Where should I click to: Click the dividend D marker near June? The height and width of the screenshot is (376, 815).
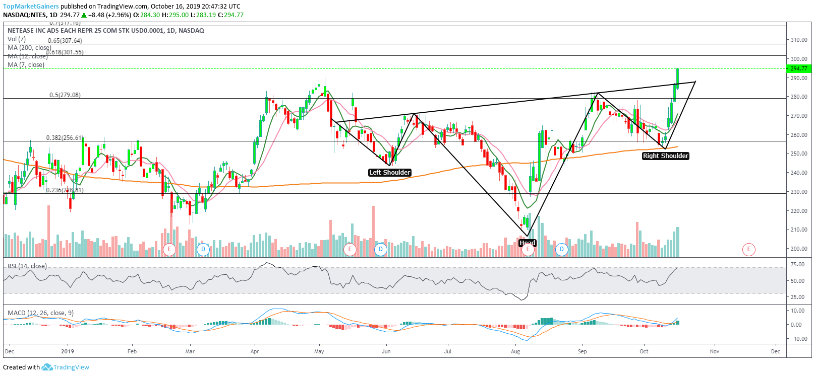(381, 249)
